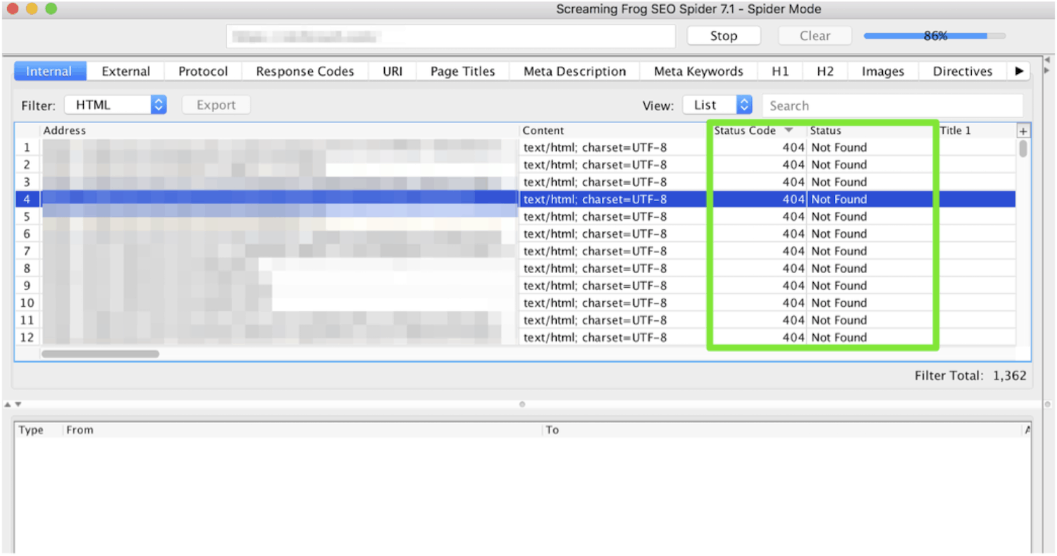
Task: Click the Export button
Action: pos(216,105)
